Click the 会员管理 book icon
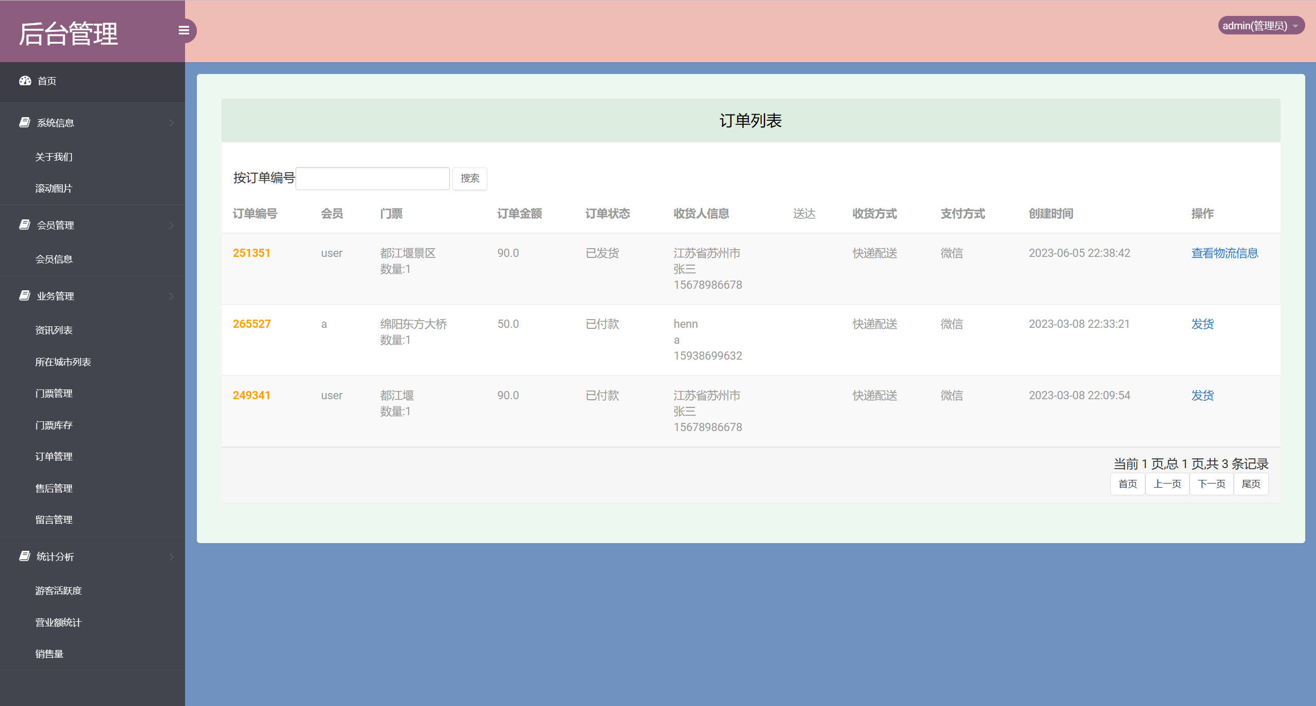 click(x=25, y=225)
